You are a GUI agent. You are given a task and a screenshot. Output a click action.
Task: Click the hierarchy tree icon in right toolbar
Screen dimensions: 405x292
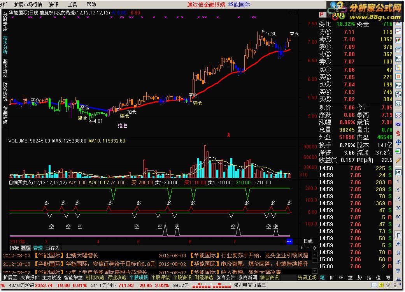(x=398, y=68)
